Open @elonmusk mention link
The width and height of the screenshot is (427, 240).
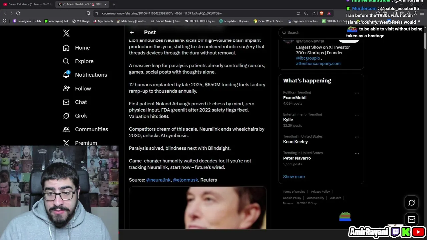click(x=185, y=180)
